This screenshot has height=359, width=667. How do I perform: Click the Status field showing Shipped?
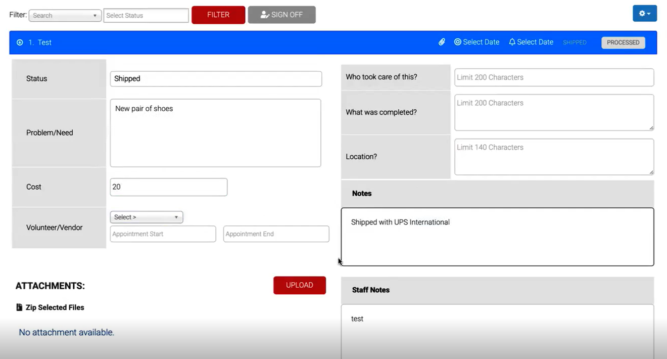point(216,79)
